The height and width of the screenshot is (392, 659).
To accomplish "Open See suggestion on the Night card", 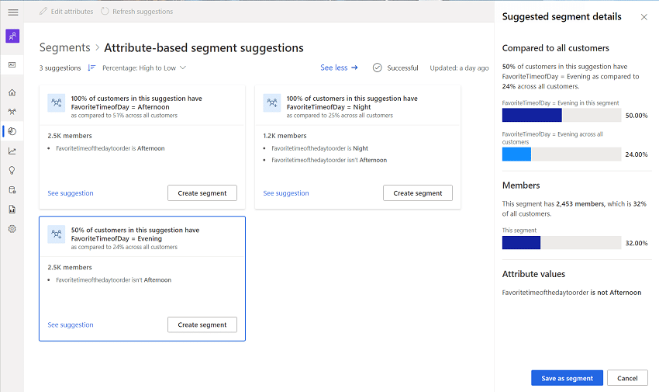I will pos(286,193).
